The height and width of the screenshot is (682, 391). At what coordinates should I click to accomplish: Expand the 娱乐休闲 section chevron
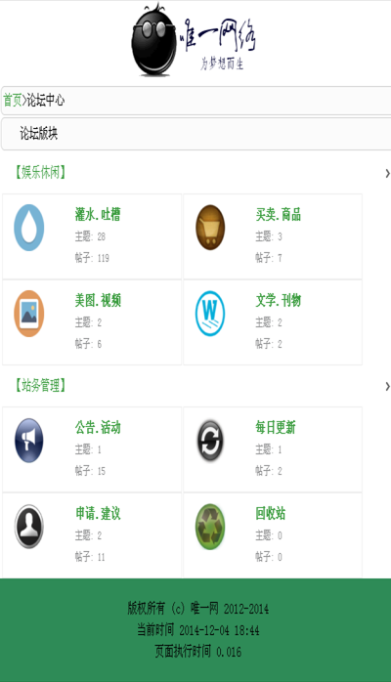[387, 174]
